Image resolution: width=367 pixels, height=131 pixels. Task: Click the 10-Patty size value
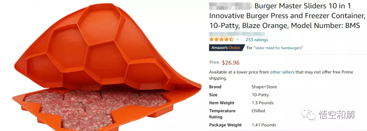(260, 95)
